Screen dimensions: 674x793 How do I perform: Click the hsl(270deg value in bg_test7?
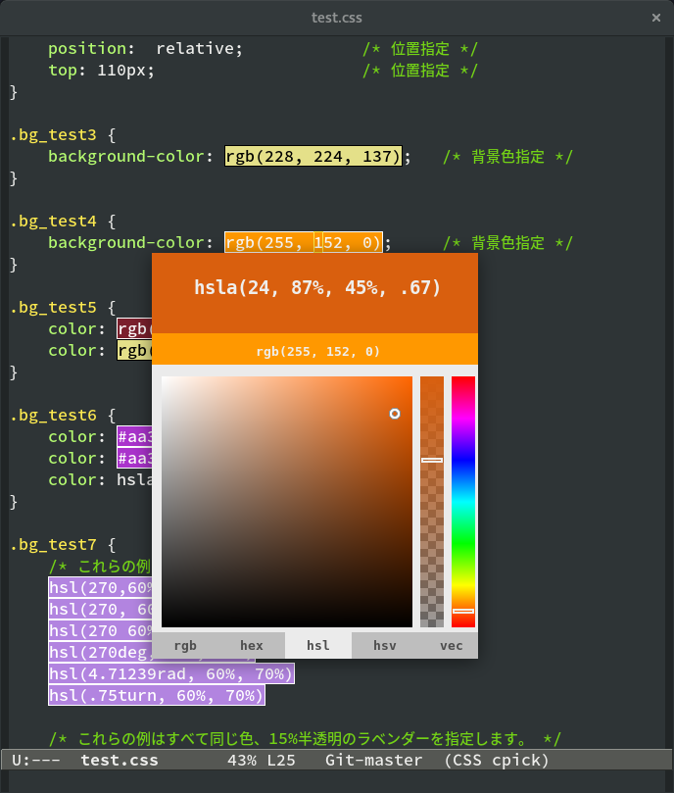pos(100,653)
